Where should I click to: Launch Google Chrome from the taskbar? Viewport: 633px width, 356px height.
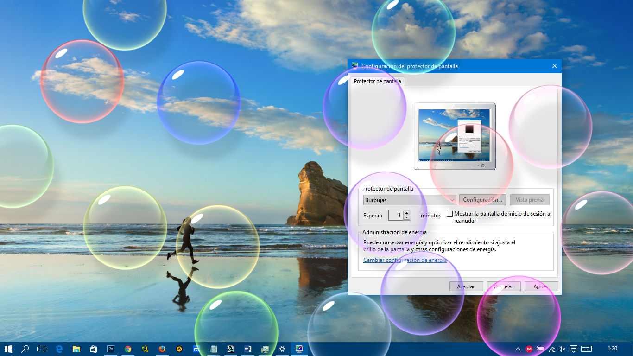click(x=128, y=349)
